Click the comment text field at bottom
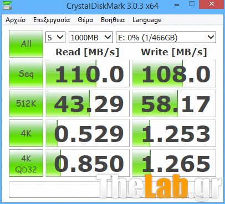Screen dimensions: 225x204 coord(113,190)
